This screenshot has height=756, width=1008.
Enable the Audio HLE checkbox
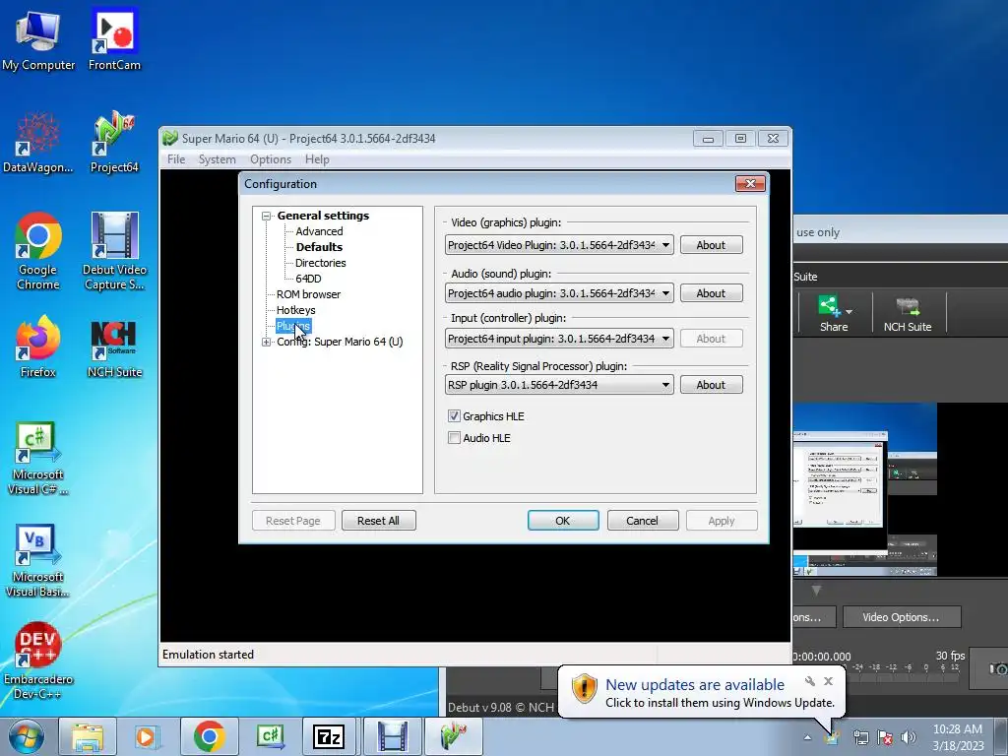tap(454, 438)
